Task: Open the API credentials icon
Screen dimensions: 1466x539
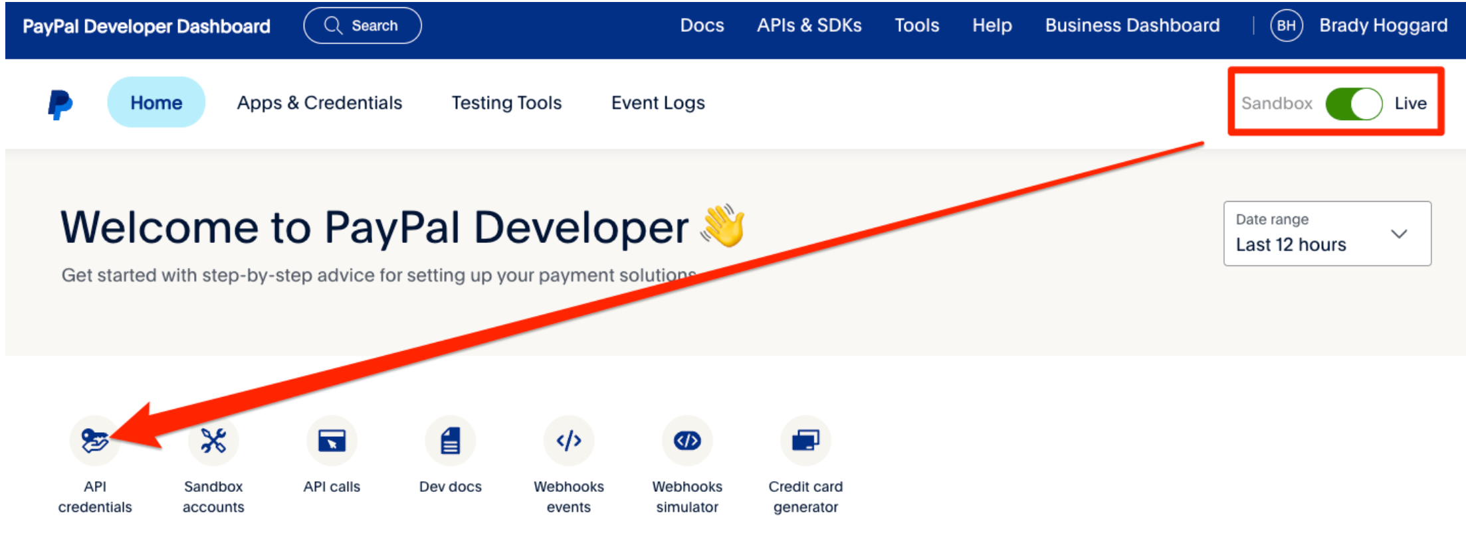Action: [x=94, y=441]
